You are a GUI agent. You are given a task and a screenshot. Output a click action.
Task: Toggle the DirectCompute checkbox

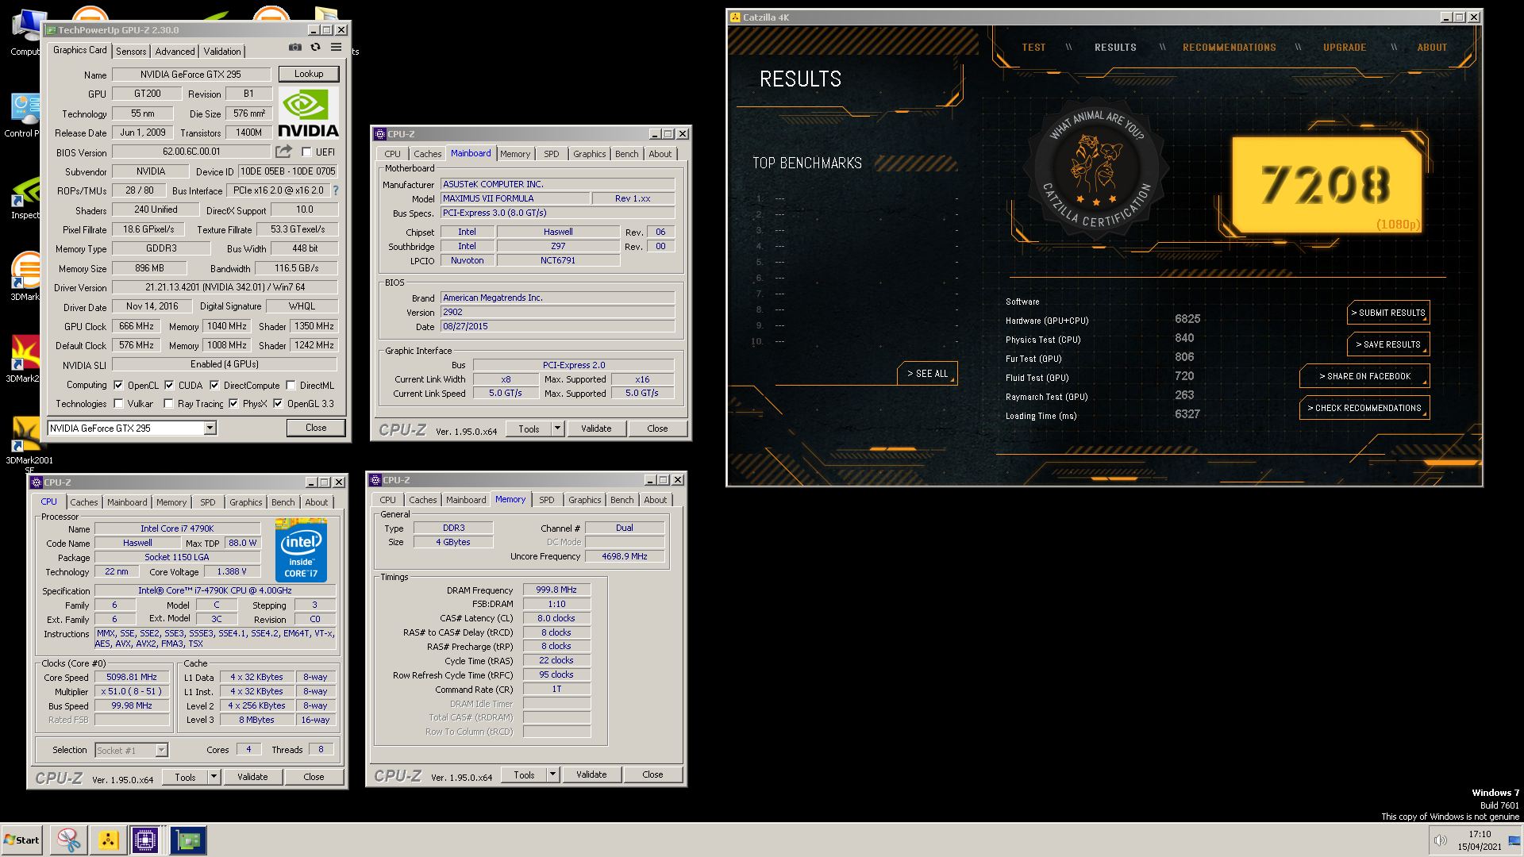click(214, 386)
